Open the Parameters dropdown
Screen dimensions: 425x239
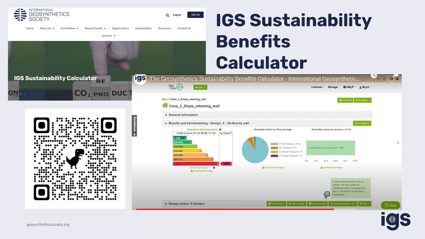click(x=276, y=203)
